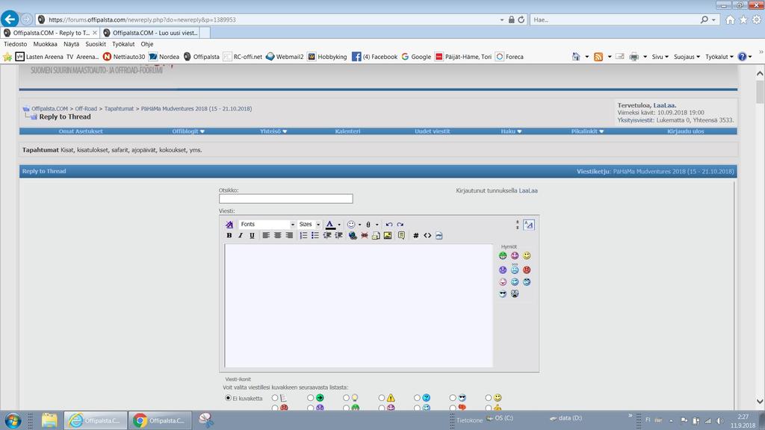Screen dimensions: 765x430
Task: Undo the last editor action
Action: pos(389,225)
